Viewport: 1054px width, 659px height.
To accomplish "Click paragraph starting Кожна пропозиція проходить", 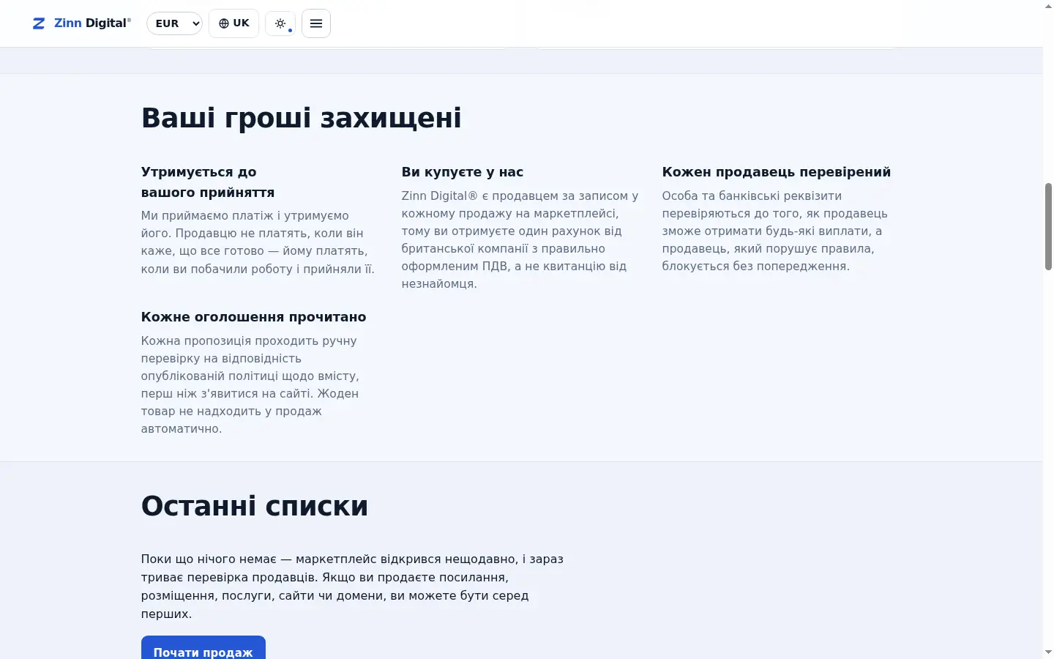I will [x=250, y=385].
